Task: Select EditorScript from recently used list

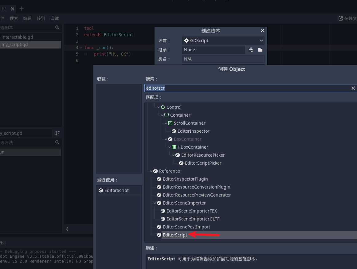Action: (x=116, y=190)
